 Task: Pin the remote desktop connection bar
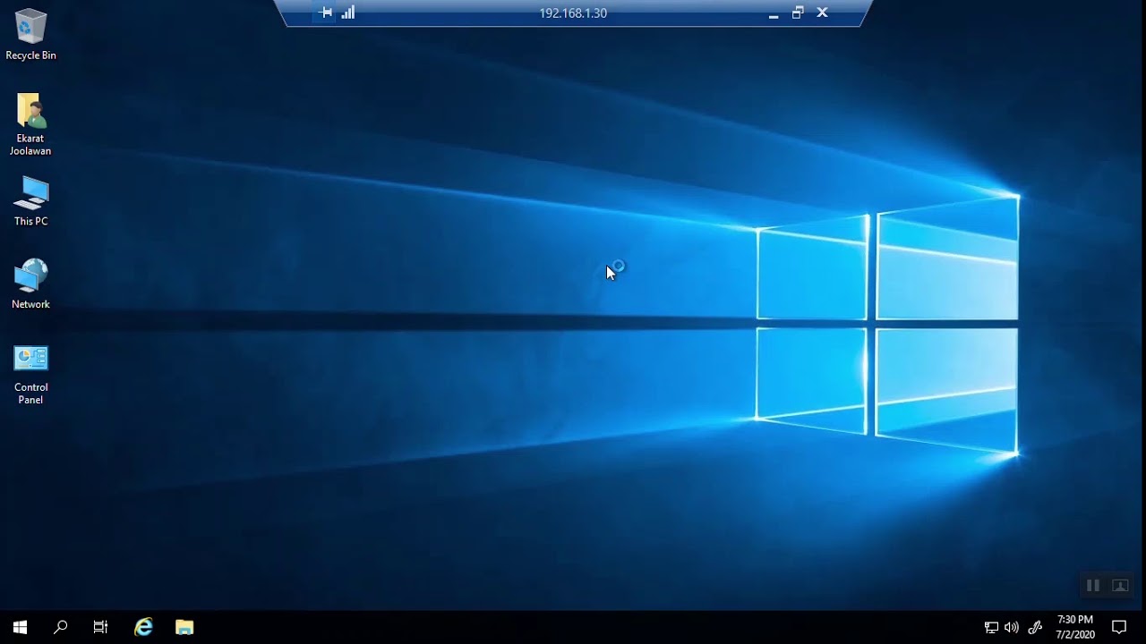[x=326, y=13]
